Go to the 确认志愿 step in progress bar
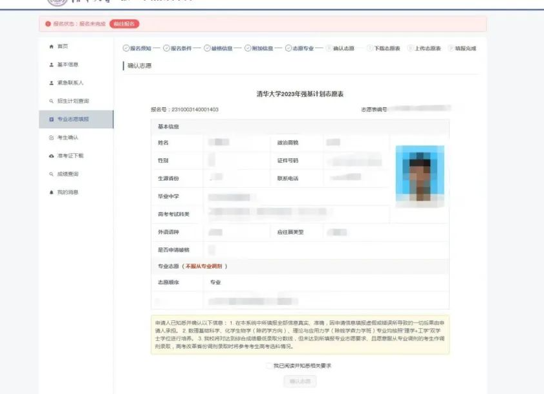 coord(340,48)
